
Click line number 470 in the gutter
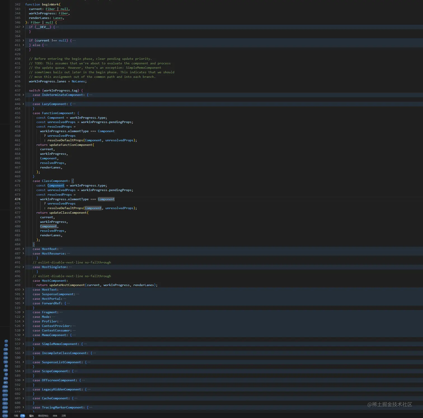(x=17, y=181)
